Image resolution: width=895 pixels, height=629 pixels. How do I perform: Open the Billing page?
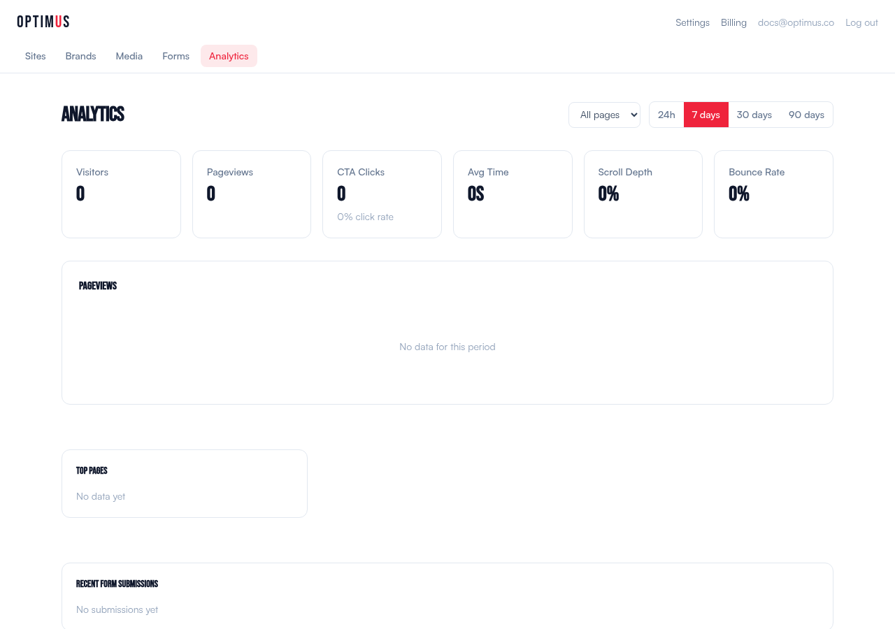[733, 22]
